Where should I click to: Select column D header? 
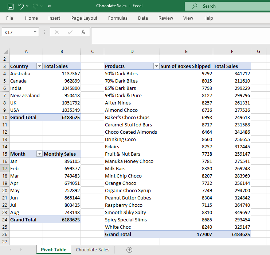coord(132,52)
